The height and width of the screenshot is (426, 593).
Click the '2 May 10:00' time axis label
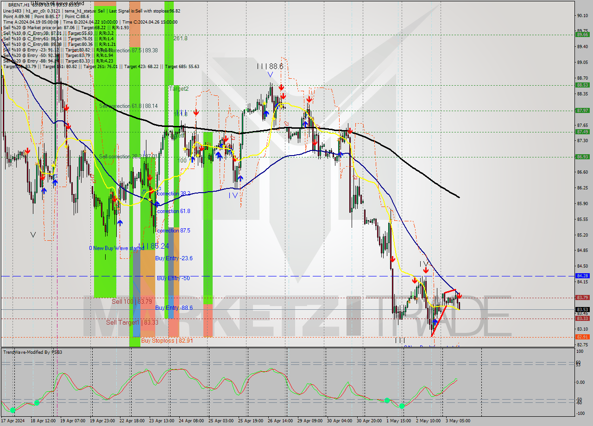click(429, 421)
